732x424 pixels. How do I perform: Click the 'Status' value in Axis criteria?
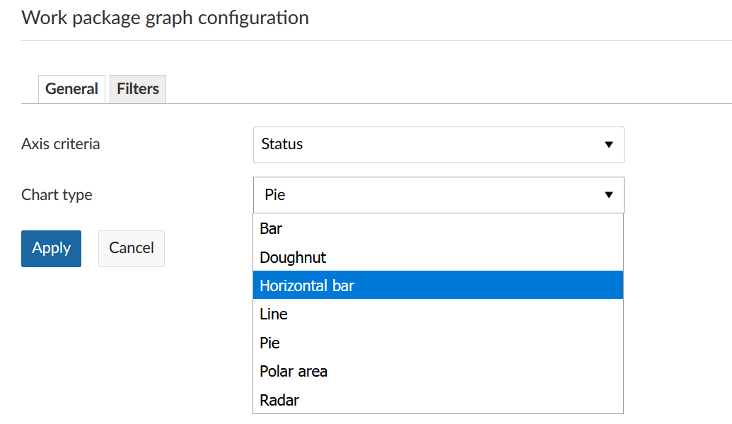[282, 144]
